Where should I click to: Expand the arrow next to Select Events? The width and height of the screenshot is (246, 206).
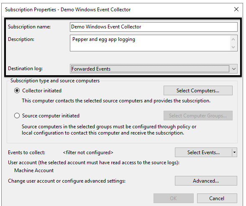pos(234,153)
